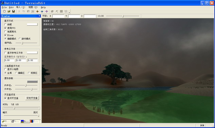Click the 时刻 time-of-day slider

coord(21,108)
